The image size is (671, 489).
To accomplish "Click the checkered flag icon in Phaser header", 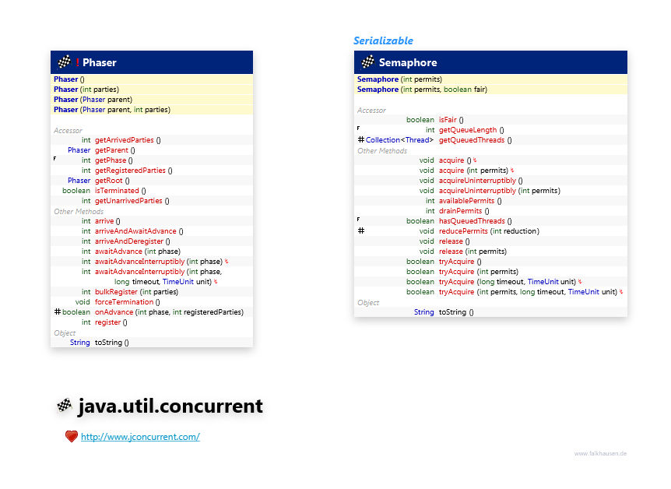I will pos(65,62).
